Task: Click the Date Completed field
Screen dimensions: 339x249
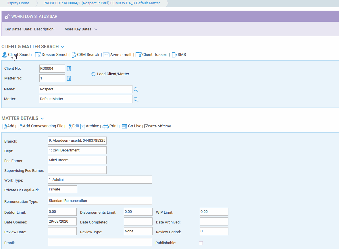Action: pos(138,221)
